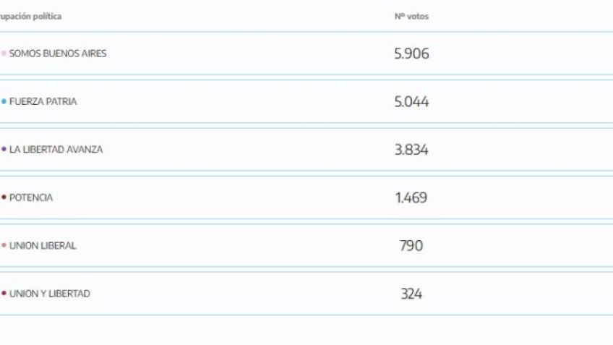
Task: Click the pink dot beside SOMOS BUENOS AIRES
Action: coord(4,54)
